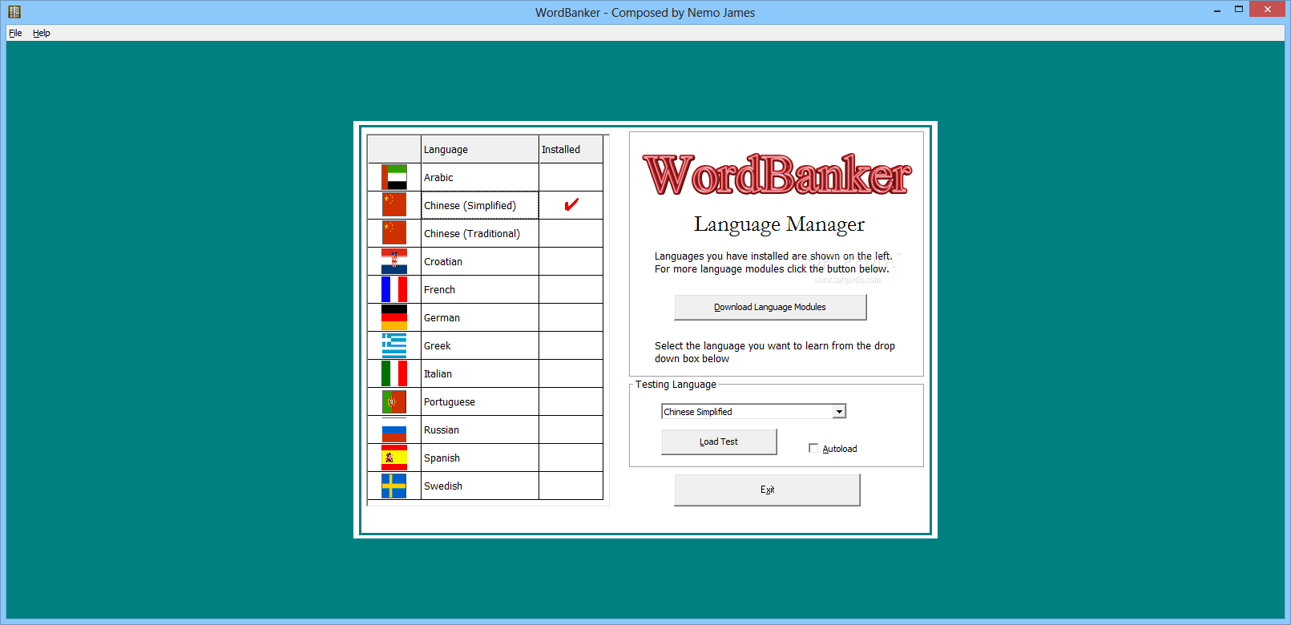Click Download Language Modules button
This screenshot has width=1291, height=625.
point(770,307)
